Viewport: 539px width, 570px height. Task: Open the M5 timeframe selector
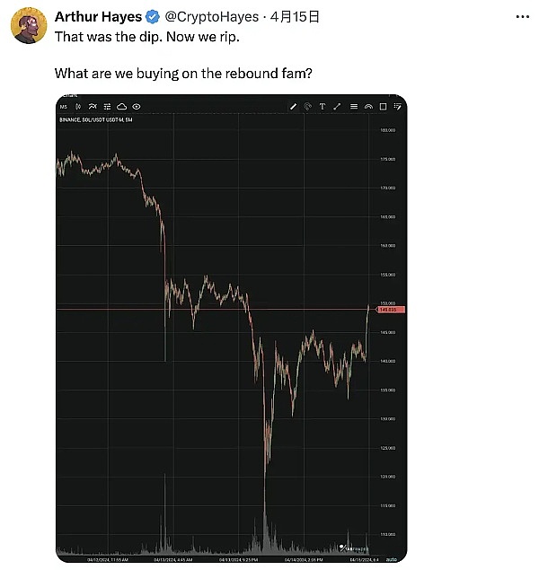point(64,106)
